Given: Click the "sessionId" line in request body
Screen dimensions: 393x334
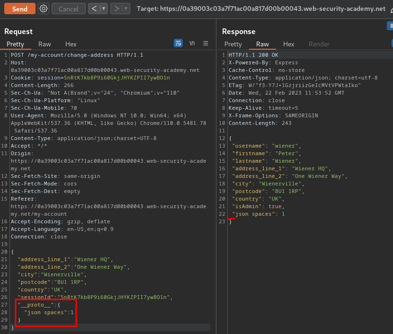Looking at the screenshot, I should (x=95, y=297).
